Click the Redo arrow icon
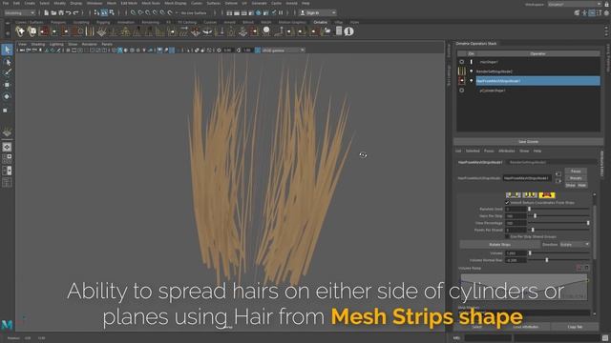The height and width of the screenshot is (343, 611). [76, 12]
